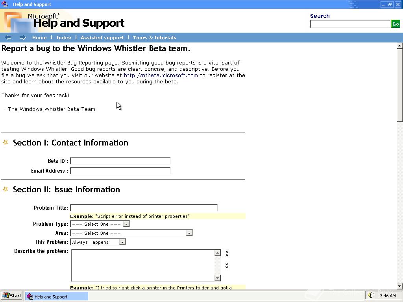This screenshot has width=403, height=302.
Task: Focus the Search text box
Action: [x=350, y=24]
